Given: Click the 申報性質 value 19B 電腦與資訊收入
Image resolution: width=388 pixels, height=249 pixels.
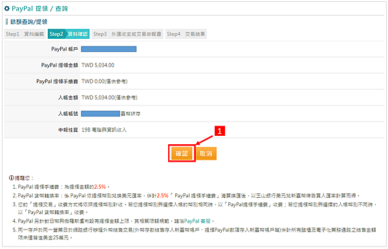Looking at the screenshot, I should 104,130.
